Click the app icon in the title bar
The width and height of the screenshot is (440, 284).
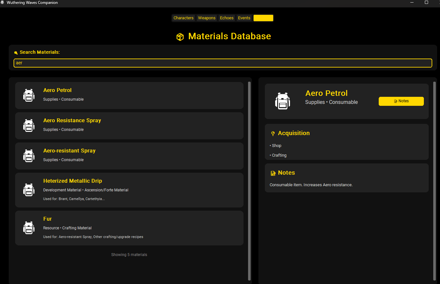click(x=3, y=3)
